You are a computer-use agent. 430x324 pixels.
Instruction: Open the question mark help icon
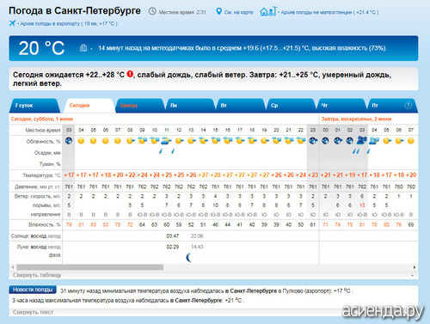pyautogui.click(x=408, y=106)
